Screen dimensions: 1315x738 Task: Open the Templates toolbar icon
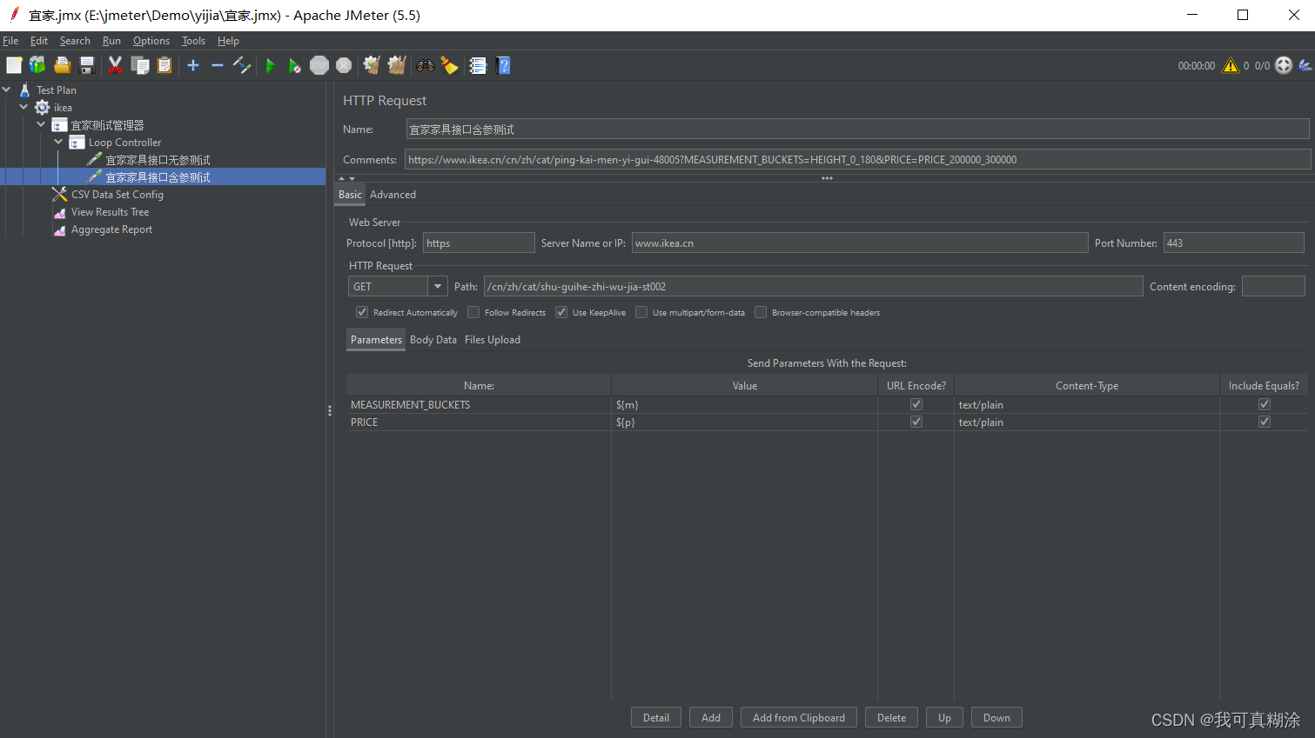click(37, 65)
